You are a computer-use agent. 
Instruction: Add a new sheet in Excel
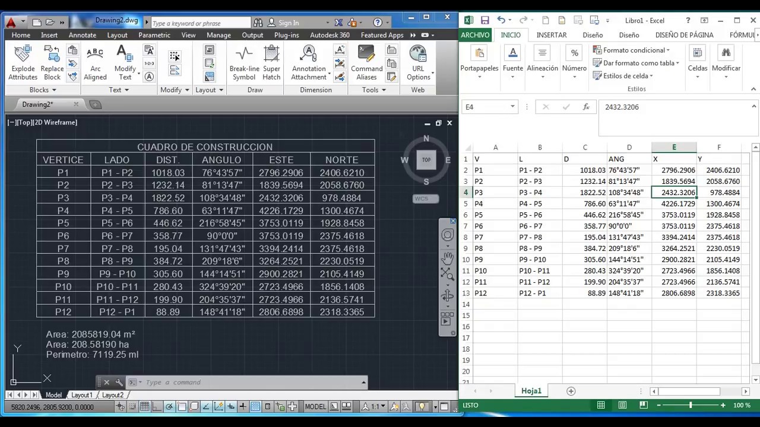pos(571,391)
